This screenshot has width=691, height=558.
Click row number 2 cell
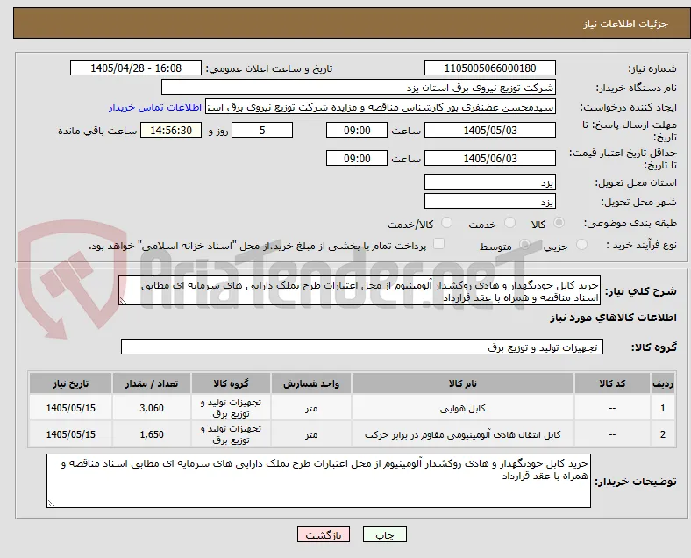[x=662, y=434]
